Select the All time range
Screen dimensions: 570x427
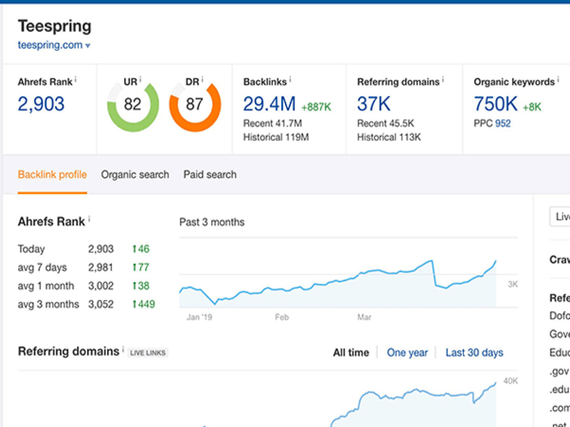coord(351,352)
